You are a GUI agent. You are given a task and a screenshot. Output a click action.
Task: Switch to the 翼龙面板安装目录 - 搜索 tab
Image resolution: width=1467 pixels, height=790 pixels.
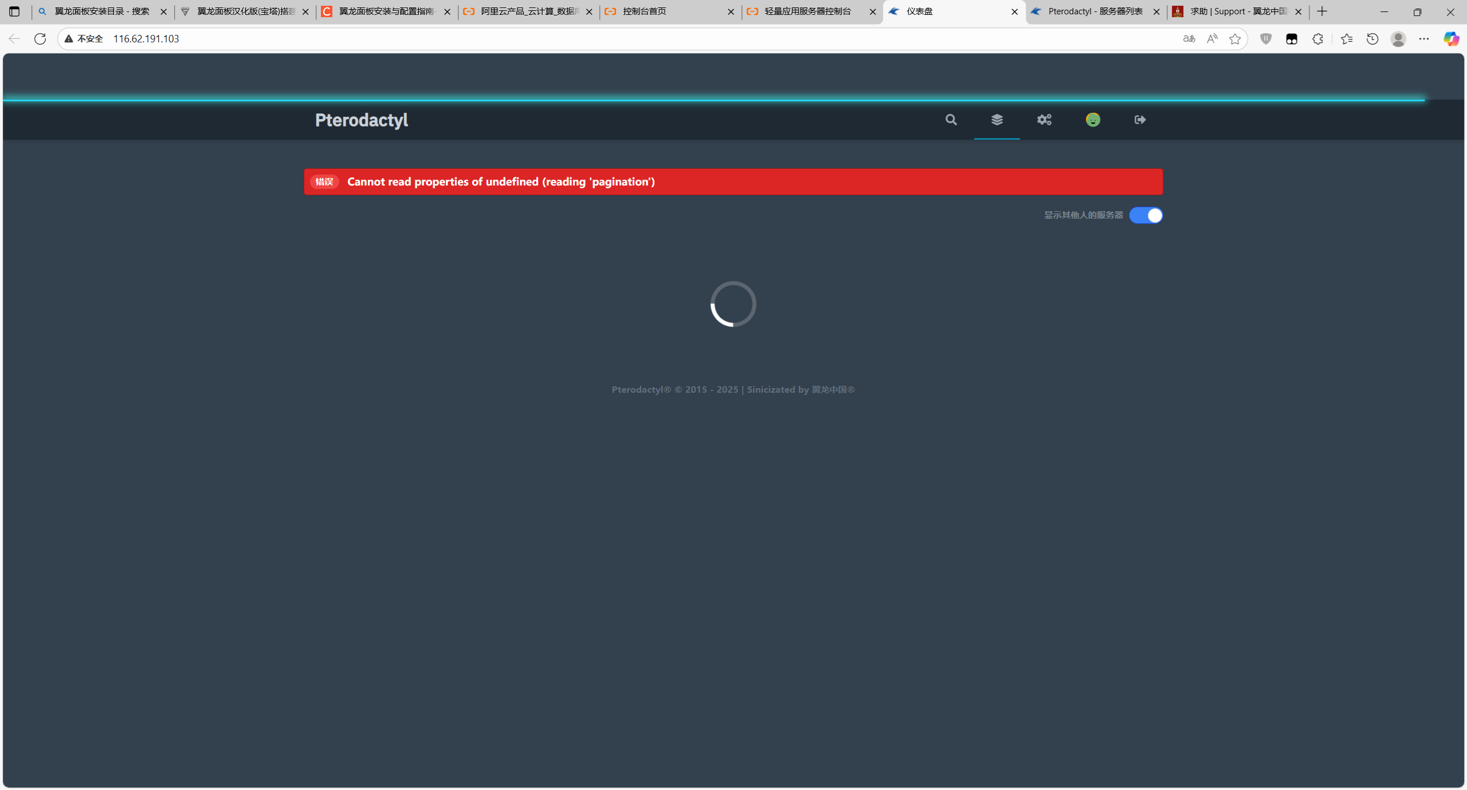pos(102,11)
